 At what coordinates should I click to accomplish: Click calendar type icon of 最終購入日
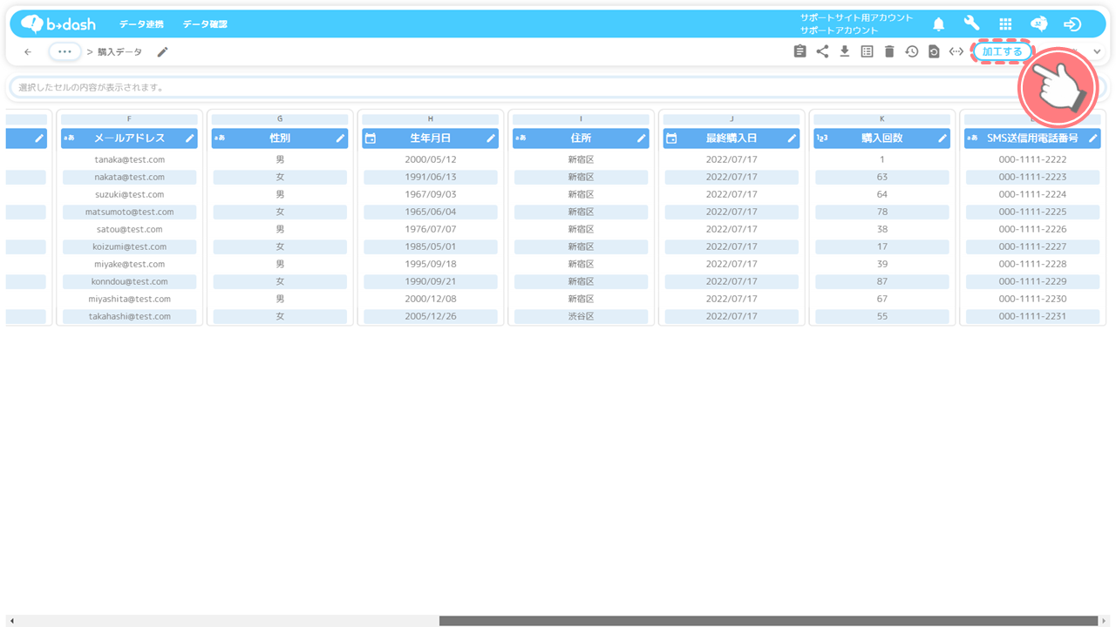pos(671,138)
